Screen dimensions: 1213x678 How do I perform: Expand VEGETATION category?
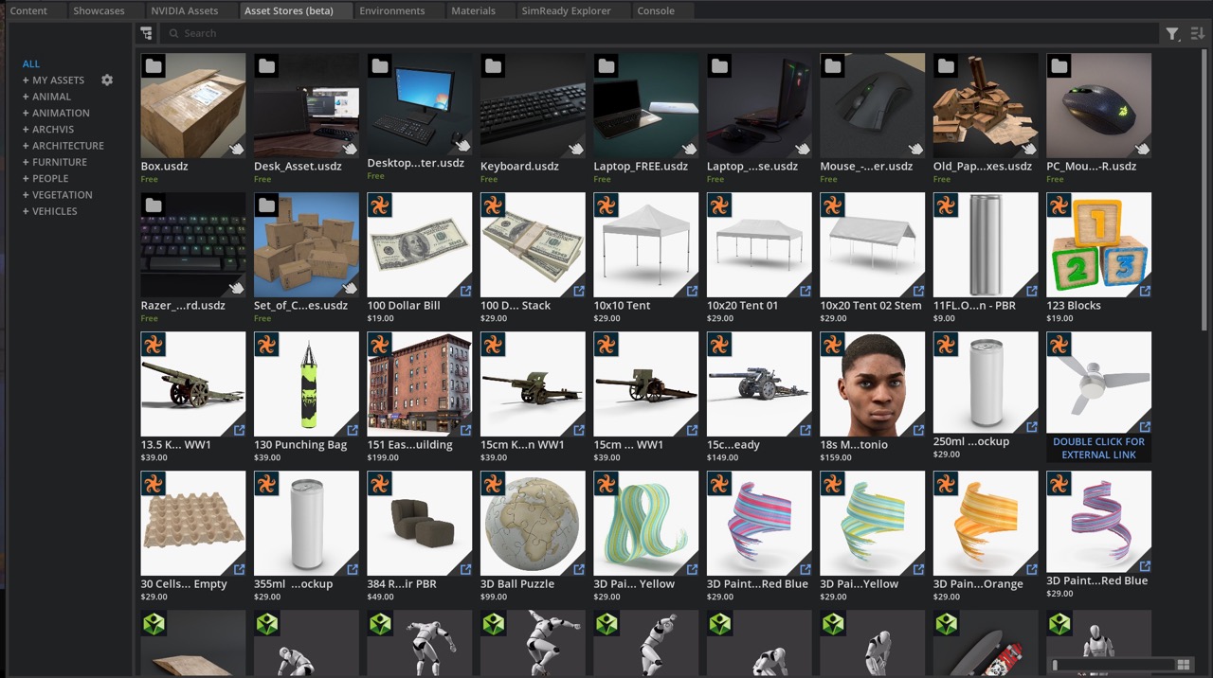pos(27,195)
